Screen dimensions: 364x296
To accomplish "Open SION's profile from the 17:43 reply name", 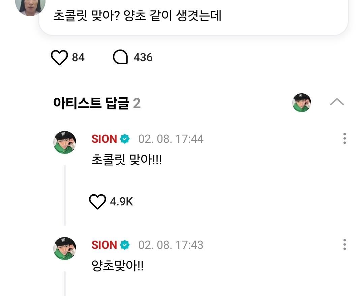I will coord(104,245).
